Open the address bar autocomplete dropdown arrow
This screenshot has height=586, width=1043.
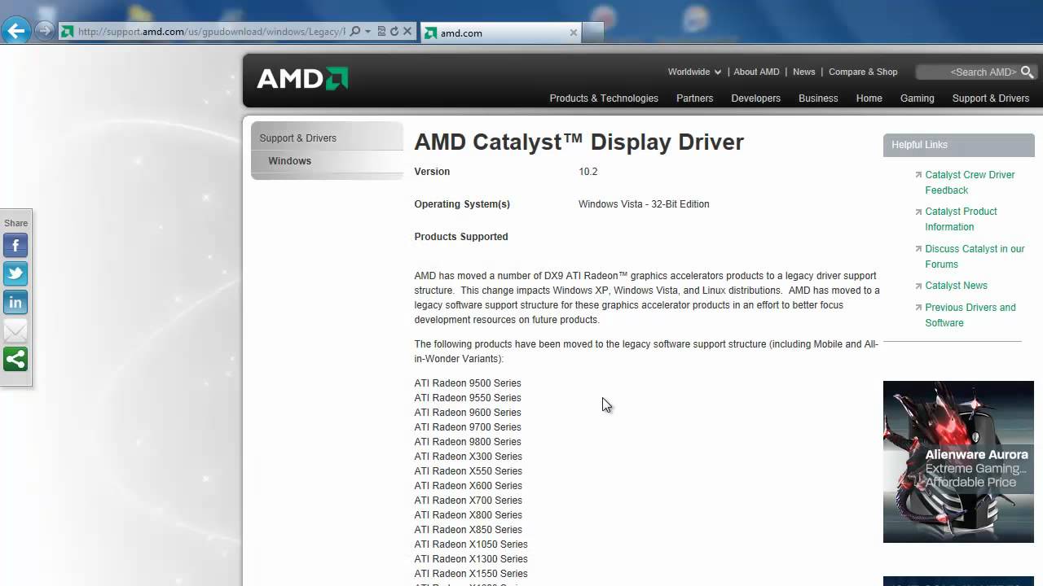[x=367, y=32]
